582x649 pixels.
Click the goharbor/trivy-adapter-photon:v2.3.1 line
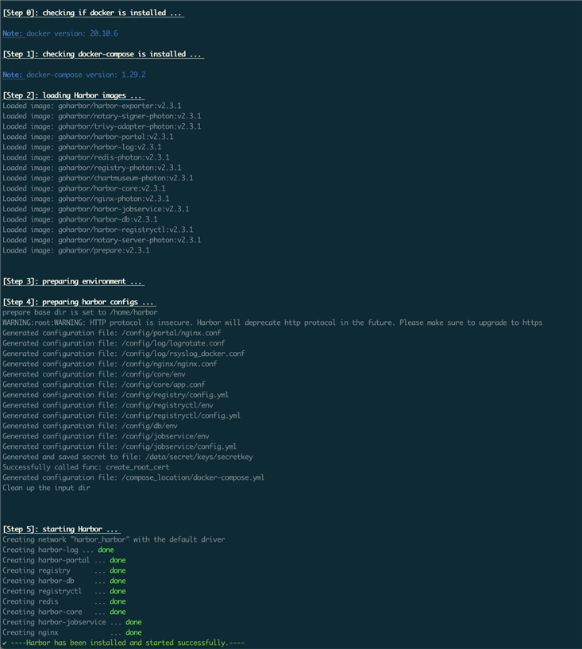pyautogui.click(x=102, y=126)
